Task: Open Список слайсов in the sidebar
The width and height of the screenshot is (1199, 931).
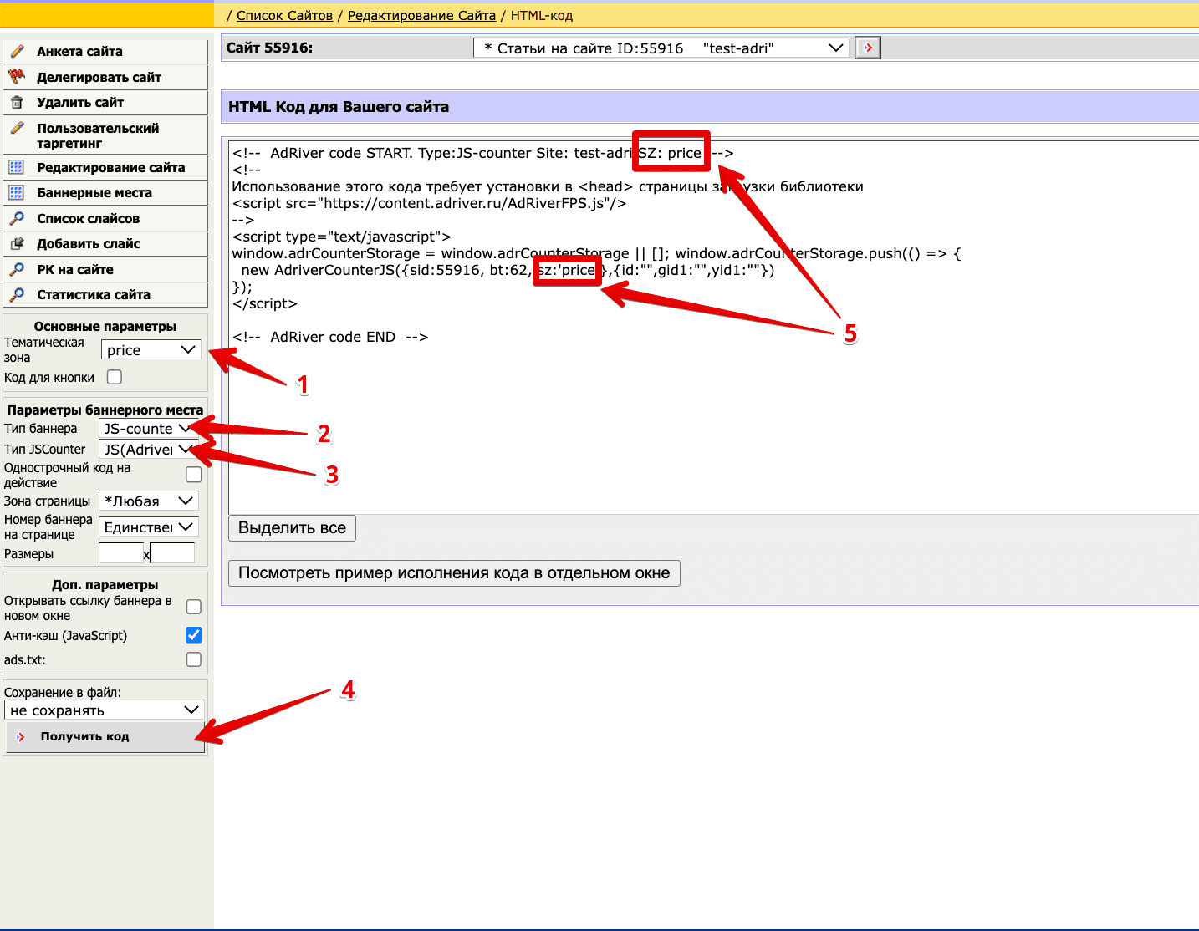Action: 105,218
